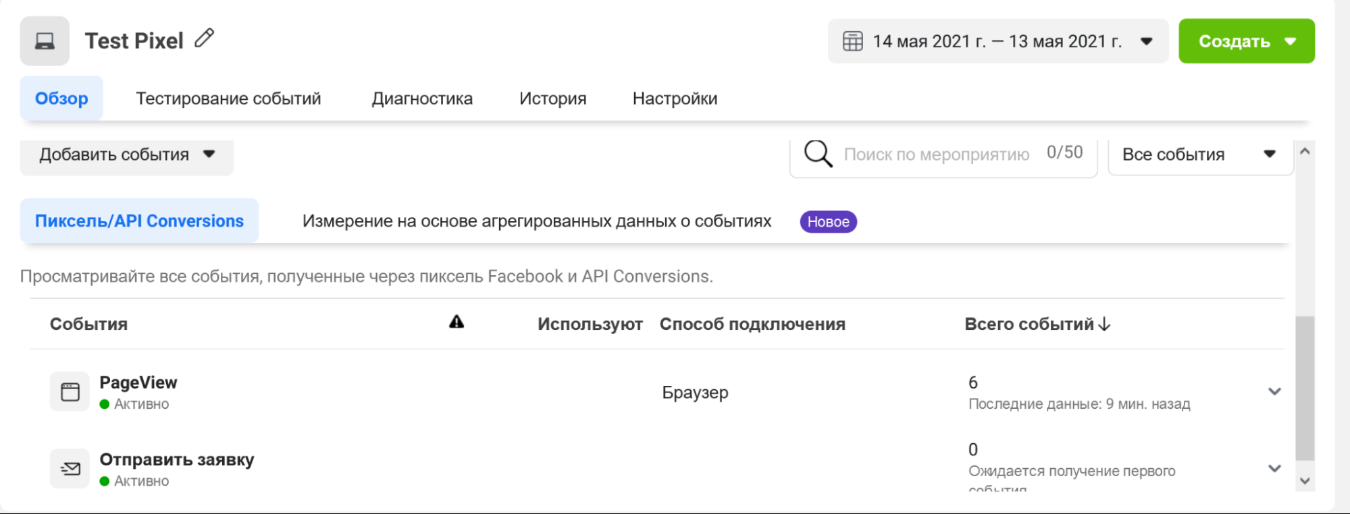Image resolution: width=1350 pixels, height=514 pixels.
Task: Open the История tab
Action: [552, 98]
